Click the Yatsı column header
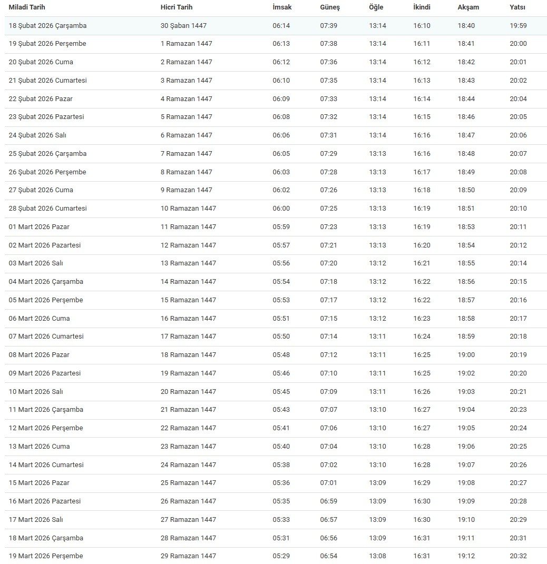The width and height of the screenshot is (547, 564). (x=517, y=7)
